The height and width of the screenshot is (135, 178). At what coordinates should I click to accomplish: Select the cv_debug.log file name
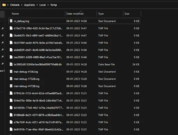point(22,21)
